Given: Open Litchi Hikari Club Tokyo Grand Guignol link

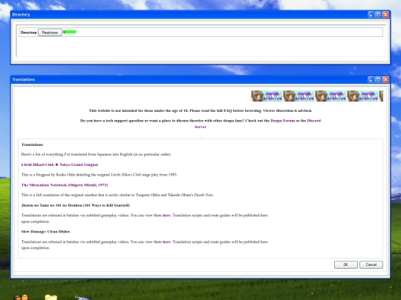Looking at the screenshot, I should [59, 164].
